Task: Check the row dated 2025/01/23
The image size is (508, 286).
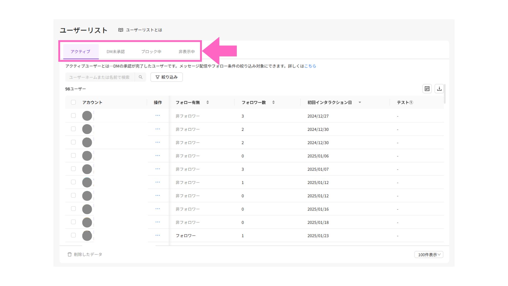Action: click(73, 235)
